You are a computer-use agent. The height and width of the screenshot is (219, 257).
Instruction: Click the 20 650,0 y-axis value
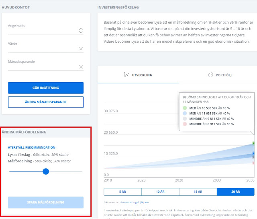point(111,132)
